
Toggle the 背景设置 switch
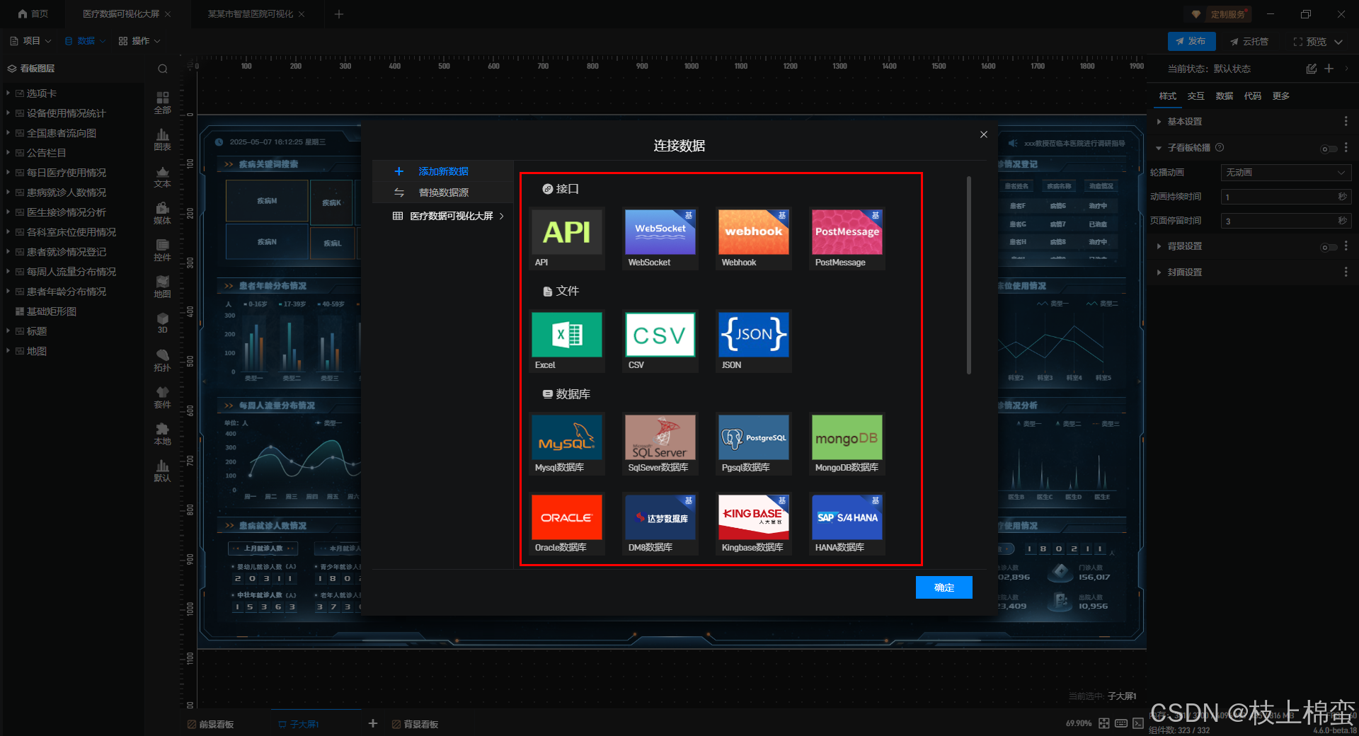click(x=1329, y=247)
